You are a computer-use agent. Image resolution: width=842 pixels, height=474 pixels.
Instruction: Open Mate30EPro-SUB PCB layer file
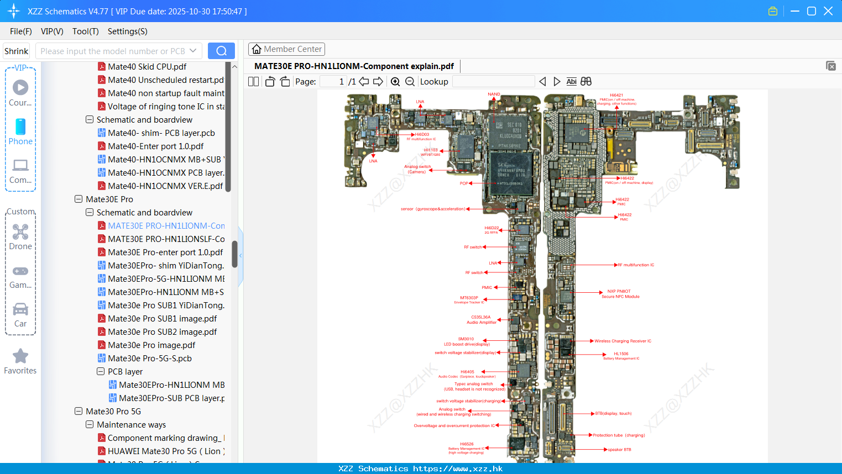click(x=171, y=398)
